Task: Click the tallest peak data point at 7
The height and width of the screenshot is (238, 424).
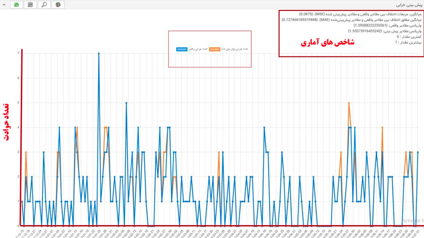Action: 99,53
